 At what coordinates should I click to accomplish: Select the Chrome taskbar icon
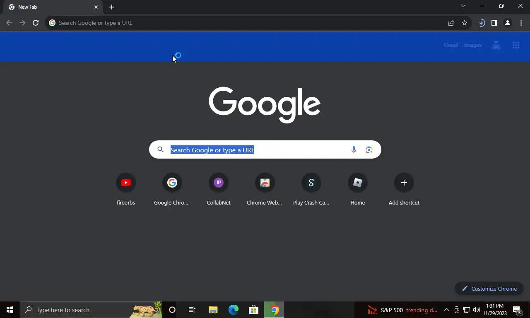274,310
